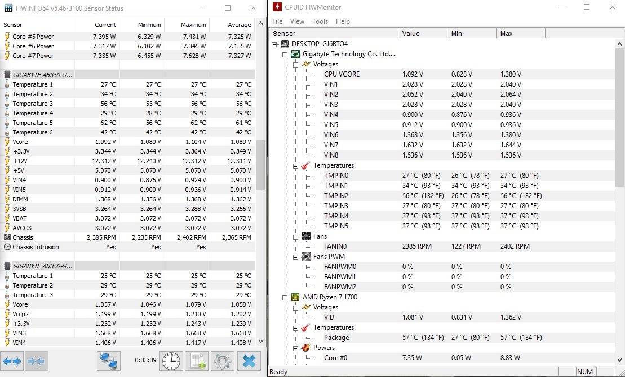Screen dimensions: 625x377
Task: Click the Maximum column header in HWiNFO64
Action: pos(187,25)
